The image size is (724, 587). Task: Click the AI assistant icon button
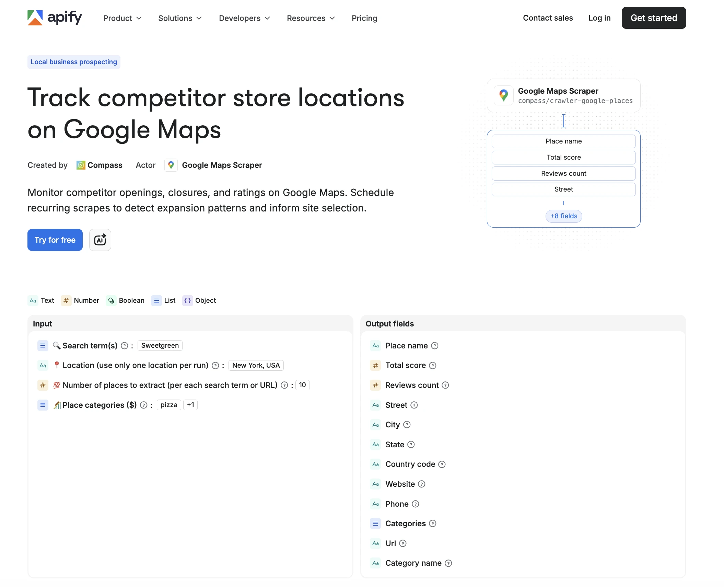tap(100, 240)
